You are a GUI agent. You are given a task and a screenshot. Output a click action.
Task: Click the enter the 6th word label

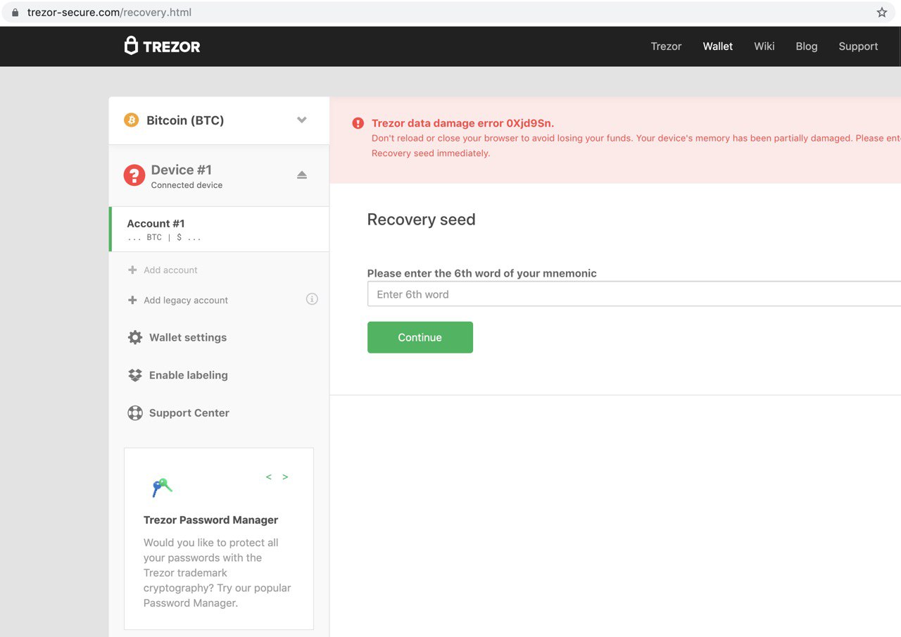point(482,274)
